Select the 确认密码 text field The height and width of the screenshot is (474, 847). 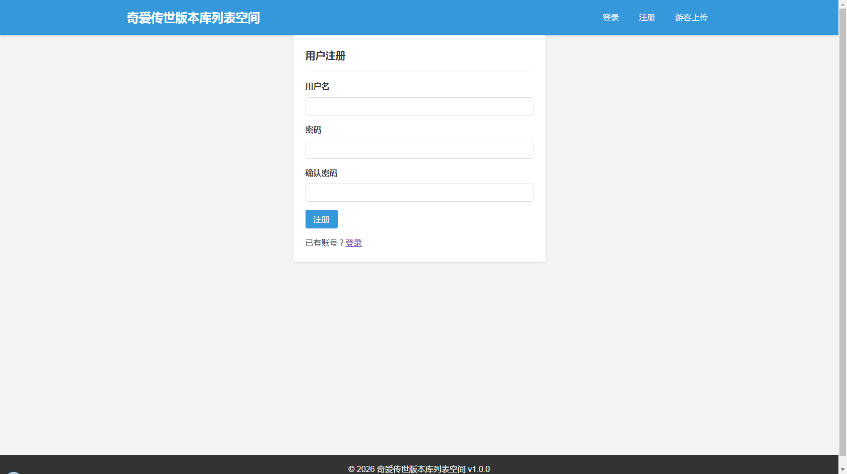pos(419,193)
